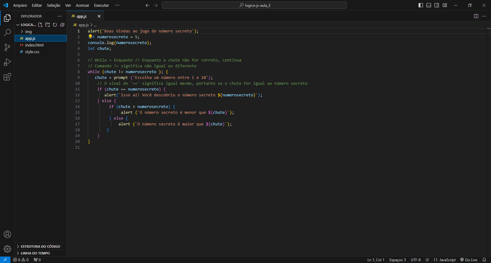
Task: Change end of line sequence LF
Action: coord(427,260)
